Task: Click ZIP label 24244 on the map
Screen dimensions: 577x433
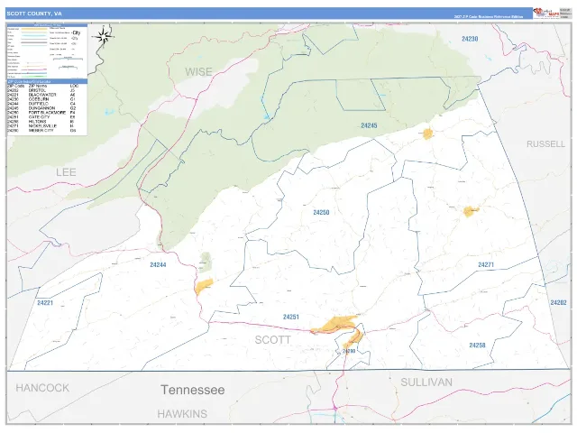Action: pyautogui.click(x=159, y=264)
